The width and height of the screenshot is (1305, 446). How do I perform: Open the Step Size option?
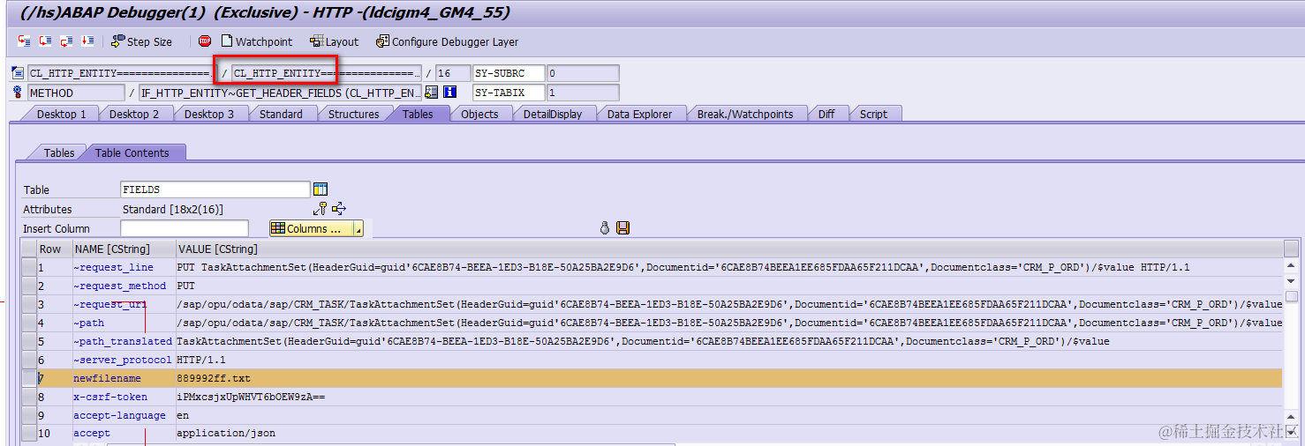(x=142, y=41)
